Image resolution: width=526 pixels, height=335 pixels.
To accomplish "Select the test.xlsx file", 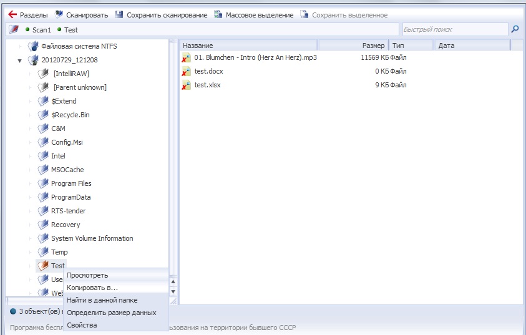I will [207, 85].
